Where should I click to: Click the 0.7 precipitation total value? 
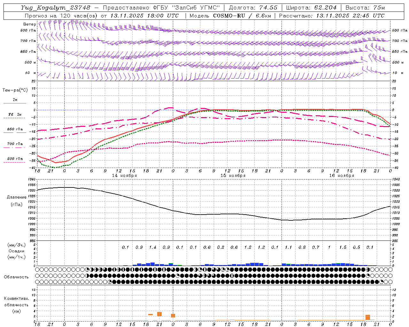click(316, 247)
